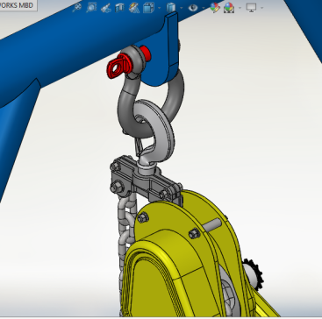The width and height of the screenshot is (322, 319).
Task: Click the View Settings monitor icon
Action: 251,8
